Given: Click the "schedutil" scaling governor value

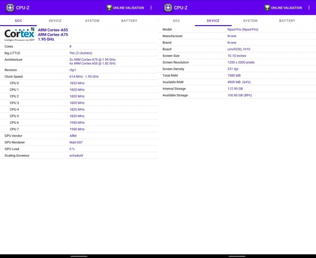Looking at the screenshot, I should 76,156.
